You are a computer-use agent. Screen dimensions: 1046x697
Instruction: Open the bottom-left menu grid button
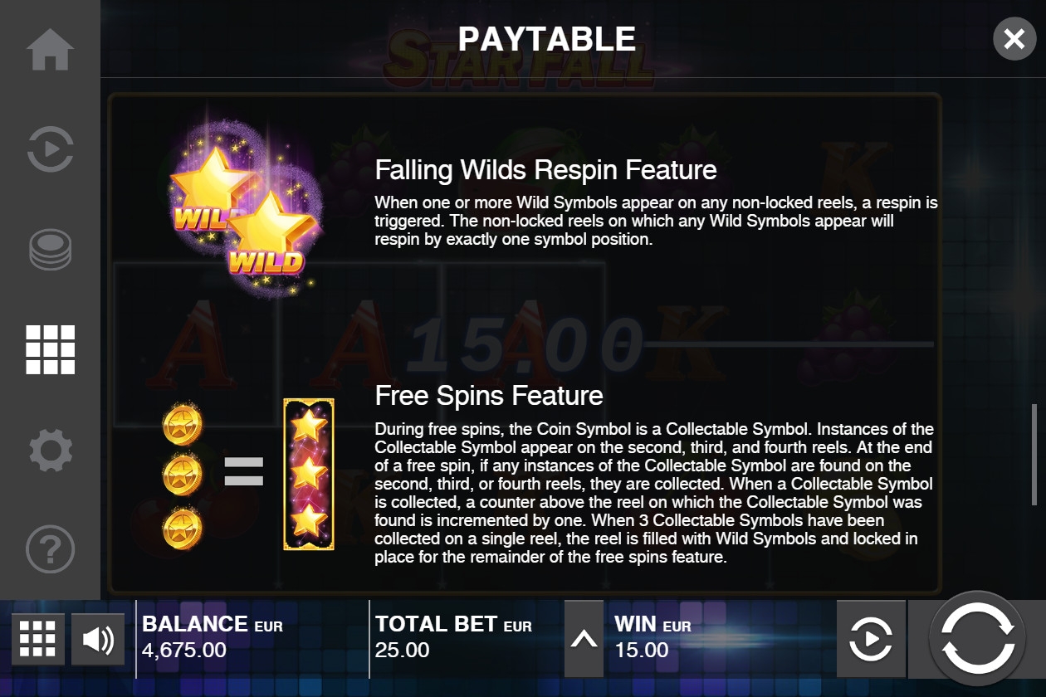pyautogui.click(x=37, y=640)
